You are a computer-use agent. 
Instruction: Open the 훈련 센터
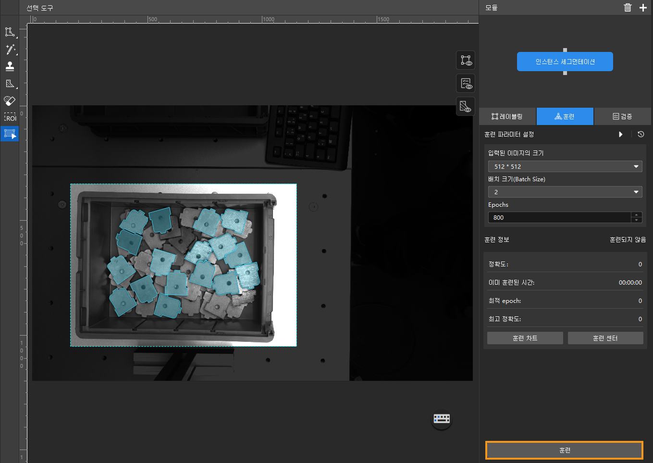[605, 338]
